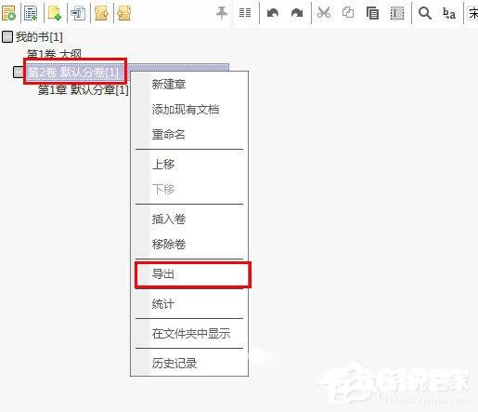The image size is (478, 412).
Task: Collapse the 我的书[1] tree node
Action: (7, 36)
